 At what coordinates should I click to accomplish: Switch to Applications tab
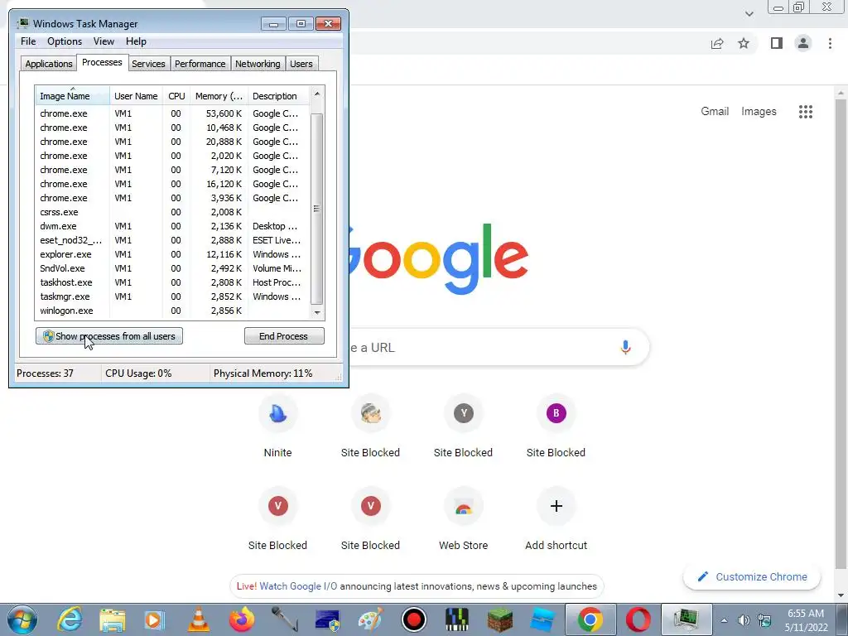coord(49,64)
